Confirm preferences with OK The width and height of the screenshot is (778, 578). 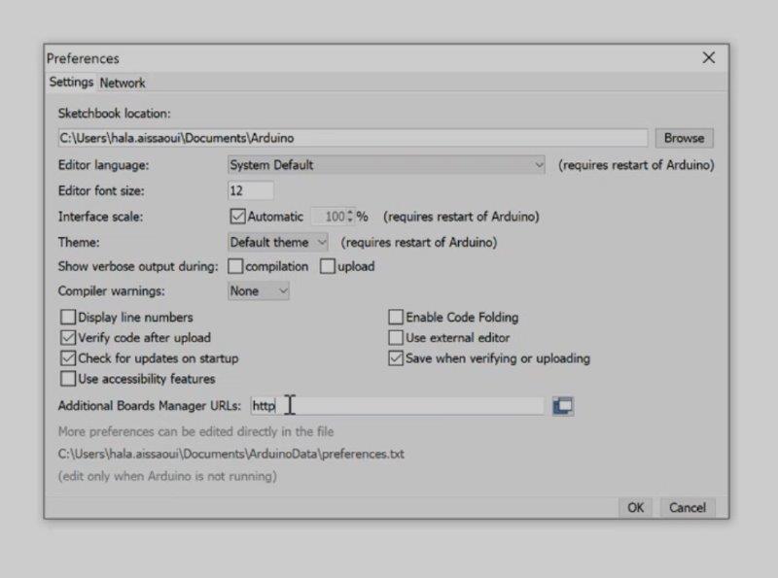click(x=635, y=508)
